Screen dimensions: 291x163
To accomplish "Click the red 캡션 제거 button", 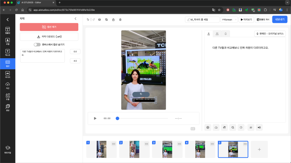I will tap(49, 27).
